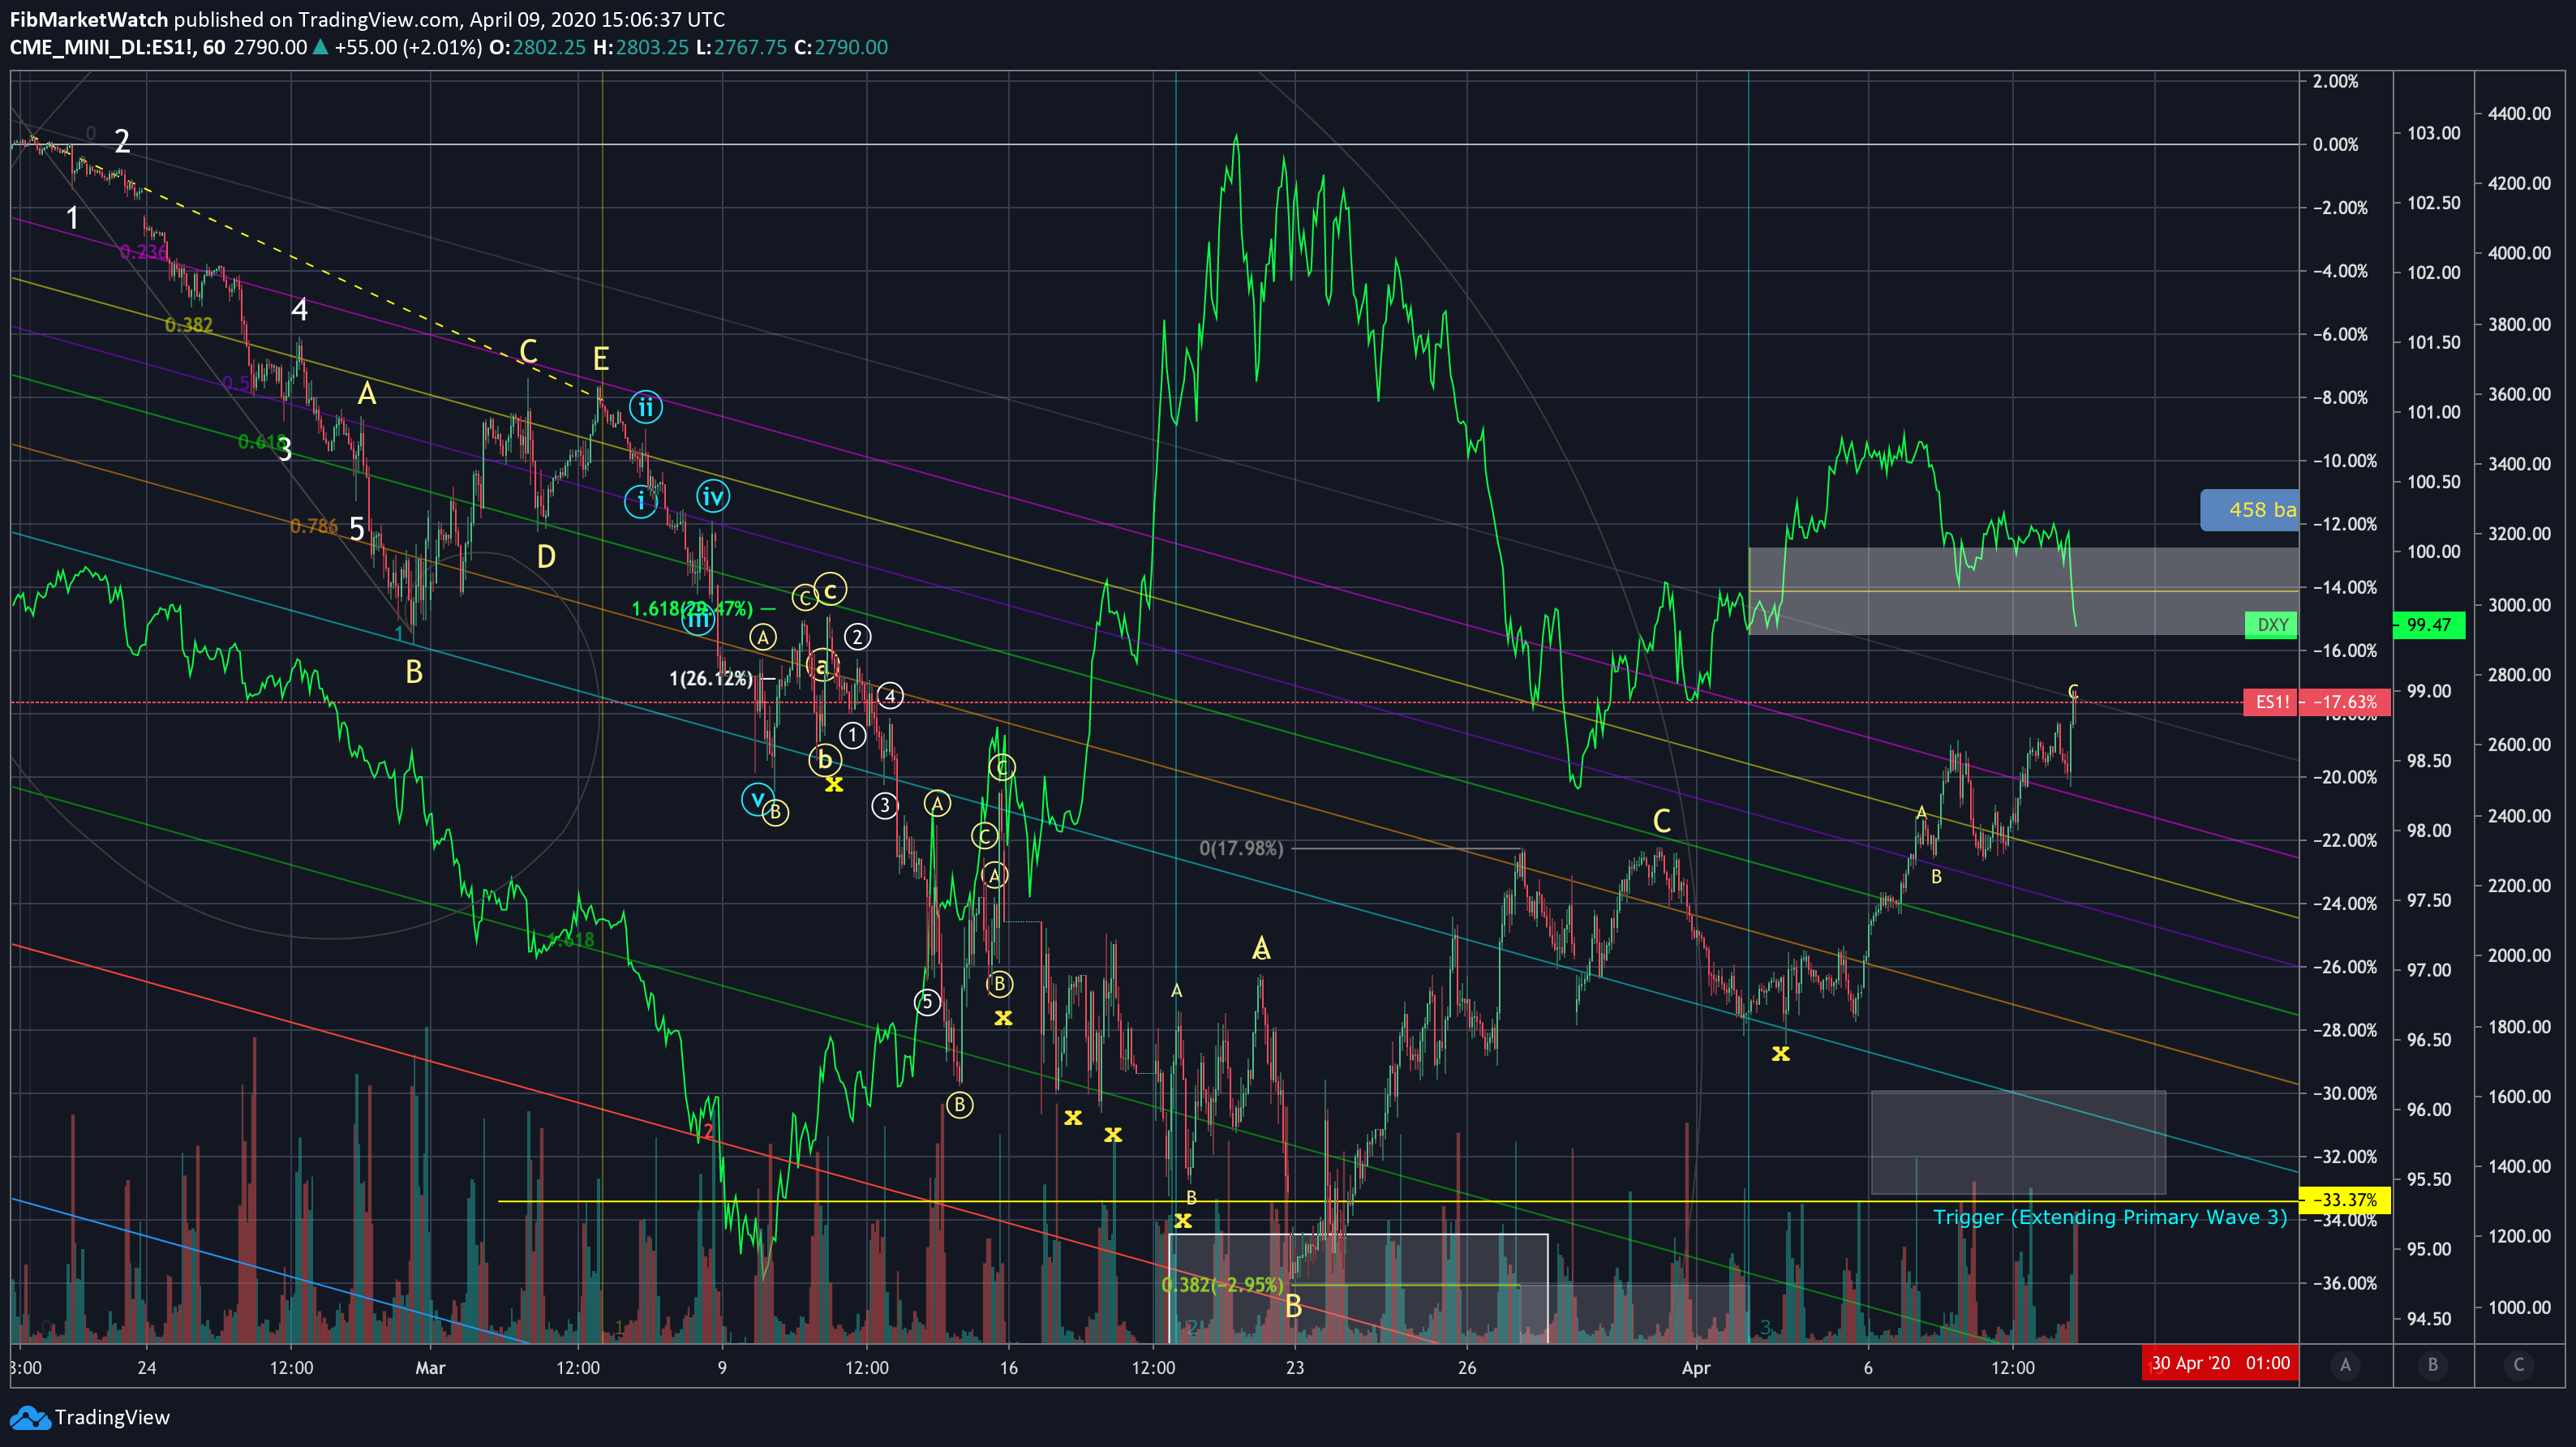Click the blue 458 ba measurement label
The width and height of the screenshot is (2576, 1447).
coord(2249,510)
